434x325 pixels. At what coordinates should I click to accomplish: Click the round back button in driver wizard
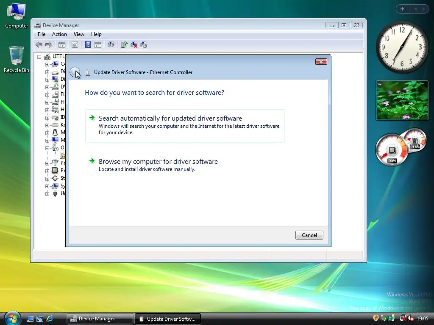pos(75,72)
